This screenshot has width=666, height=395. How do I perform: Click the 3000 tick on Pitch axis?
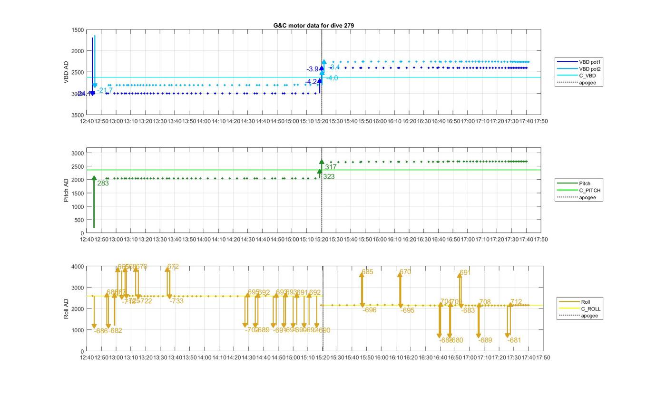point(78,153)
